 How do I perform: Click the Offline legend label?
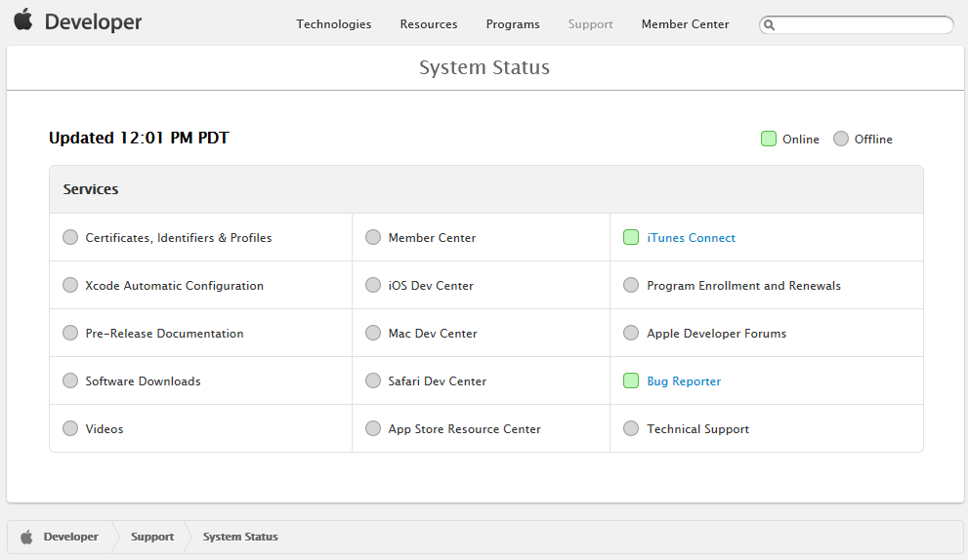873,140
